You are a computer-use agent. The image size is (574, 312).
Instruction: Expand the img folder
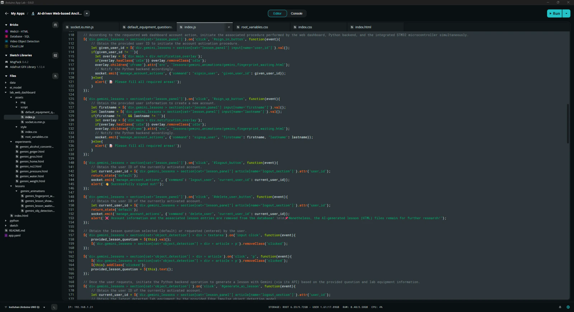pos(17,102)
